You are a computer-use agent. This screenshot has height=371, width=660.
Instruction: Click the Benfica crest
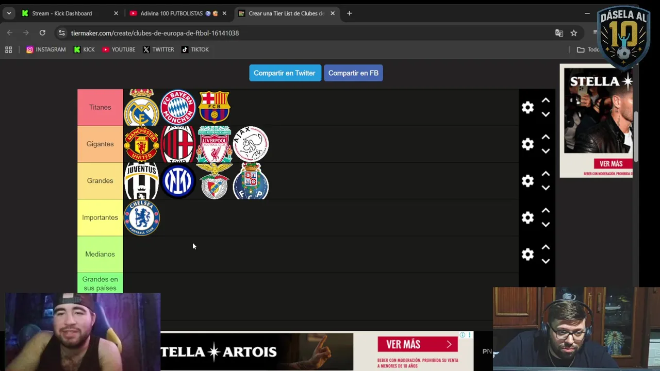tap(214, 181)
